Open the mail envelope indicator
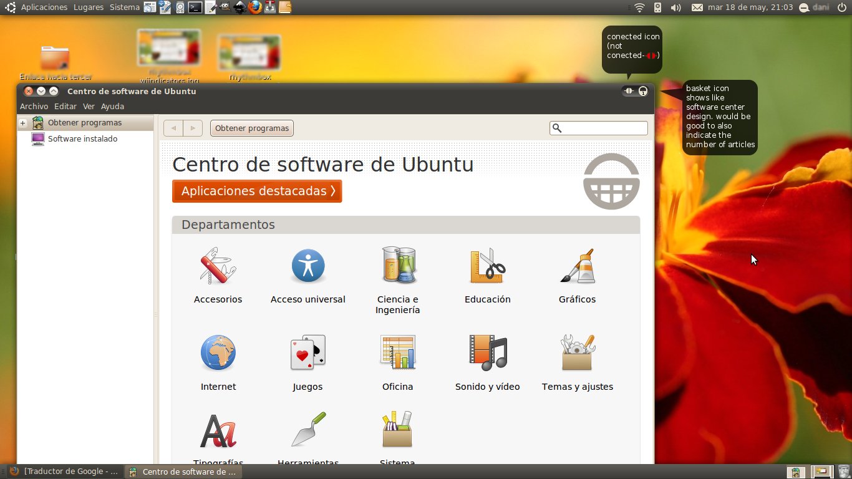The height and width of the screenshot is (479, 852). pos(697,7)
